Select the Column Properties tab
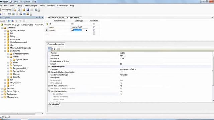Screen dimensions: 214x120 56,44
